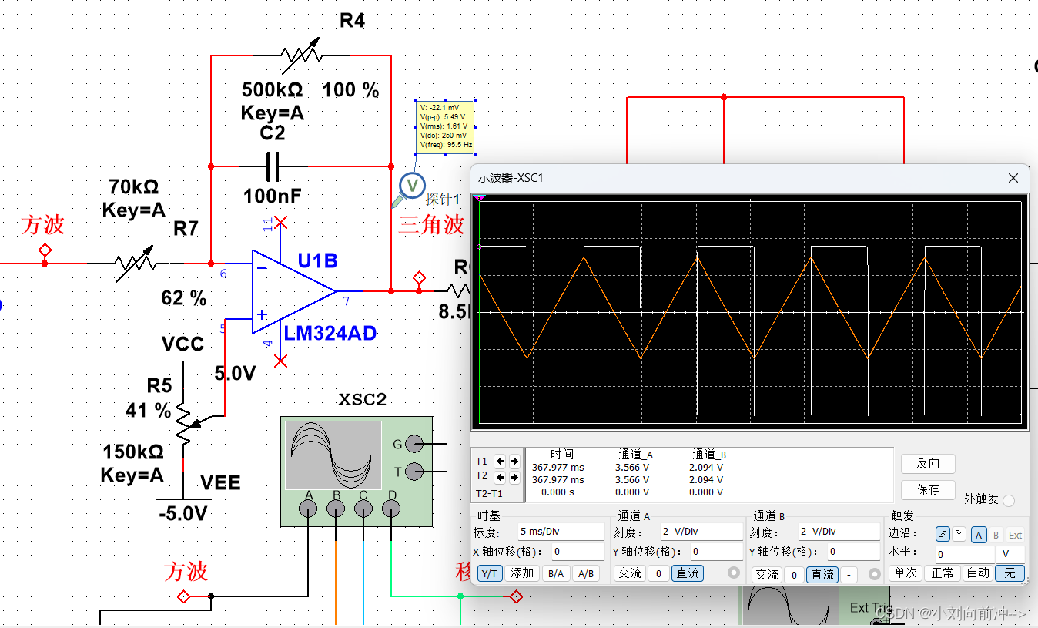The width and height of the screenshot is (1038, 628).
Task: Click the R7 70kΩ potentiometer symbol
Action: point(134,264)
